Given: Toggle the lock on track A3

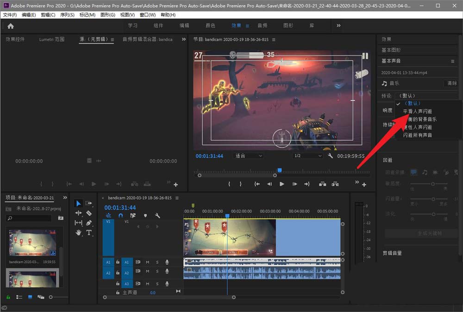Looking at the screenshot, I should [x=118, y=284].
